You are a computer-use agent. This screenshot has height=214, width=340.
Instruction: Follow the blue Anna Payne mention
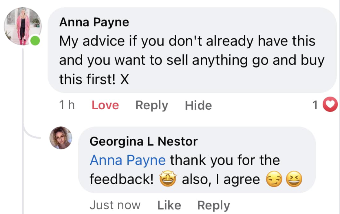pyautogui.click(x=128, y=160)
